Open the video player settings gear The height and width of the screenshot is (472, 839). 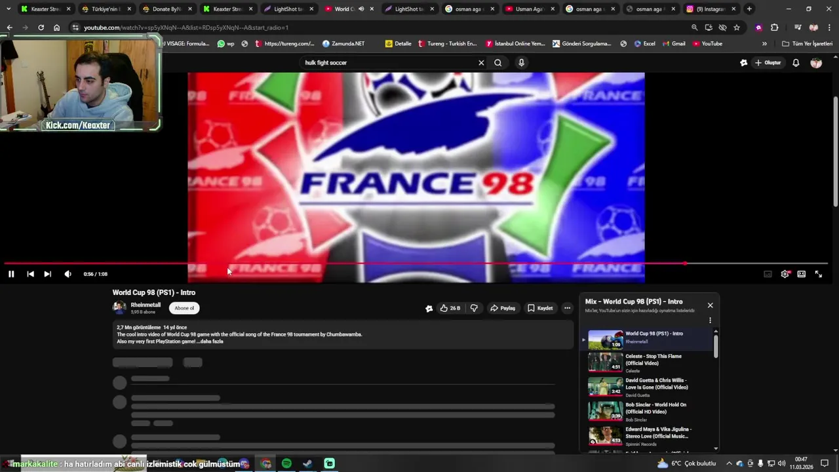pos(785,274)
